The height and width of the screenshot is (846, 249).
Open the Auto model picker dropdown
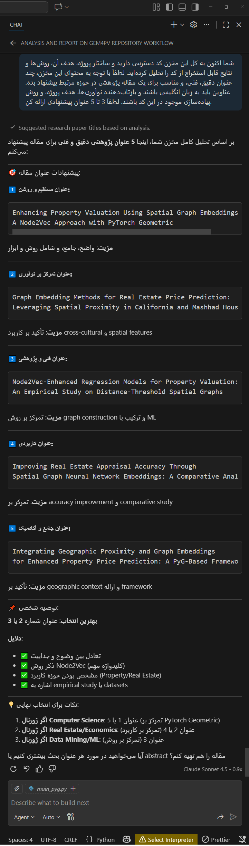pos(51,817)
